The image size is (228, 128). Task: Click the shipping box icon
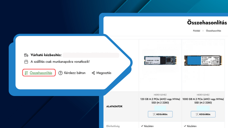[26, 62]
